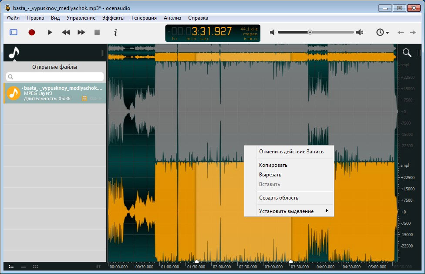This screenshot has width=425, height=274.
Task: Open the Генерация menu
Action: [144, 18]
